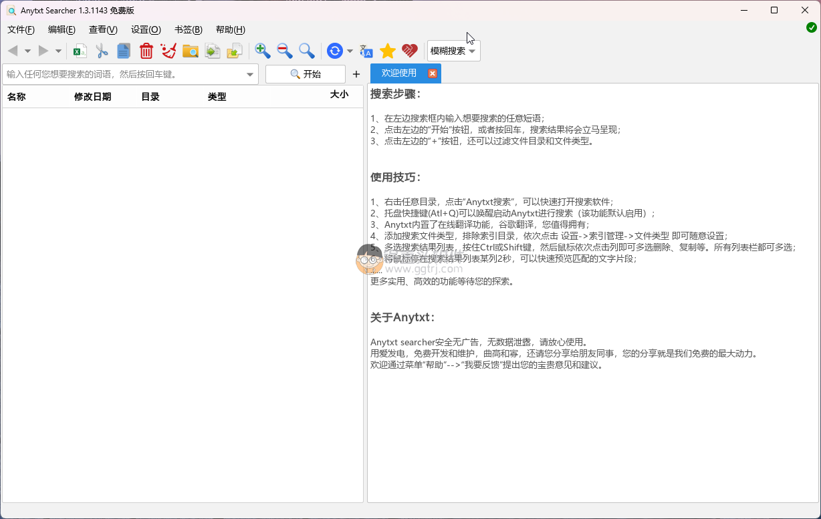This screenshot has width=821, height=519.
Task: Click the folder with magnifier icon
Action: click(191, 51)
